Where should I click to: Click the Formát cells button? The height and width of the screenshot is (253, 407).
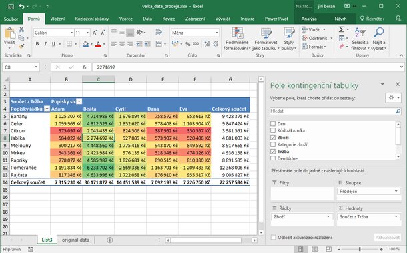tap(314, 47)
